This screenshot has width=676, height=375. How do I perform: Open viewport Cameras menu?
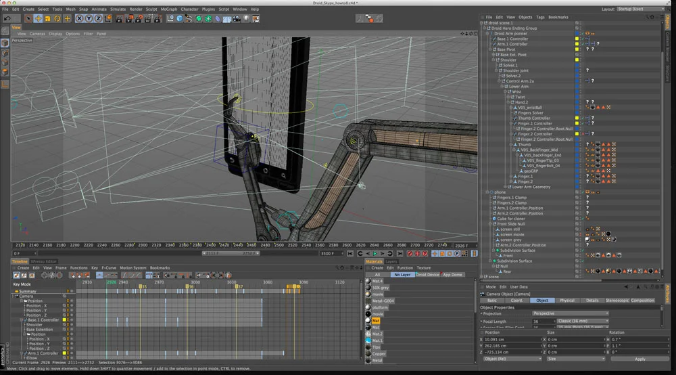click(37, 34)
